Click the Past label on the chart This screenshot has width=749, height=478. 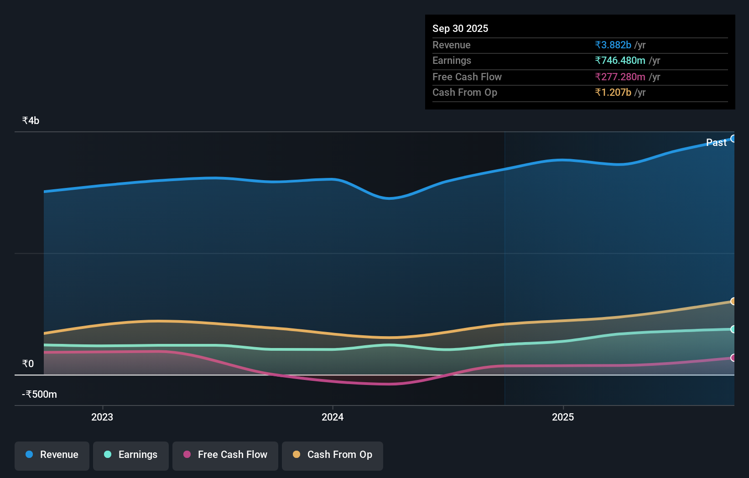coord(716,142)
